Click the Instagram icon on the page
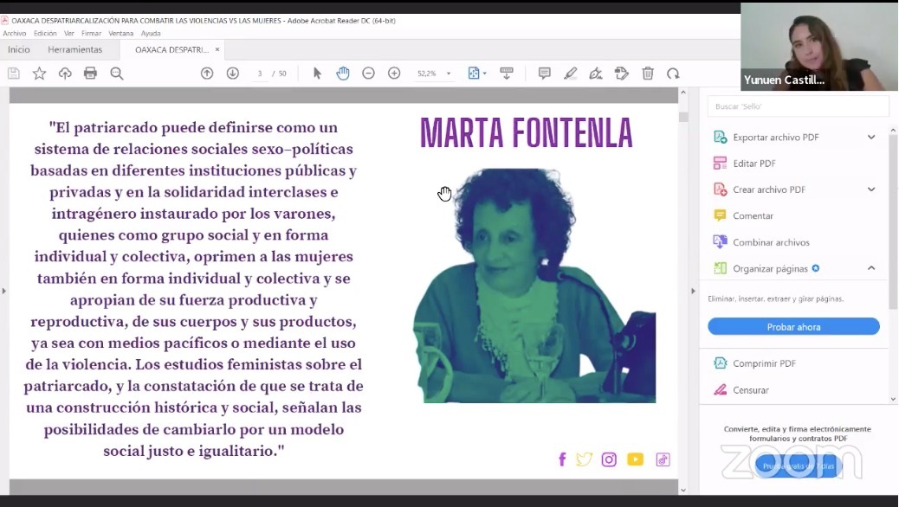The image size is (899, 507). coord(610,459)
